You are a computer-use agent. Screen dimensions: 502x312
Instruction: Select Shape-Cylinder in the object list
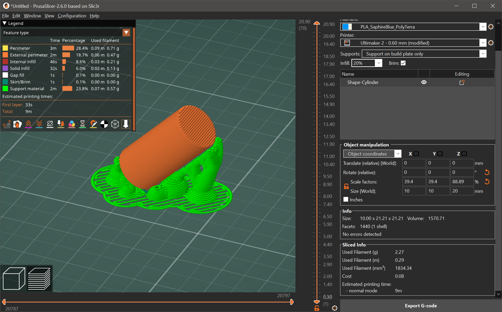[x=363, y=82]
